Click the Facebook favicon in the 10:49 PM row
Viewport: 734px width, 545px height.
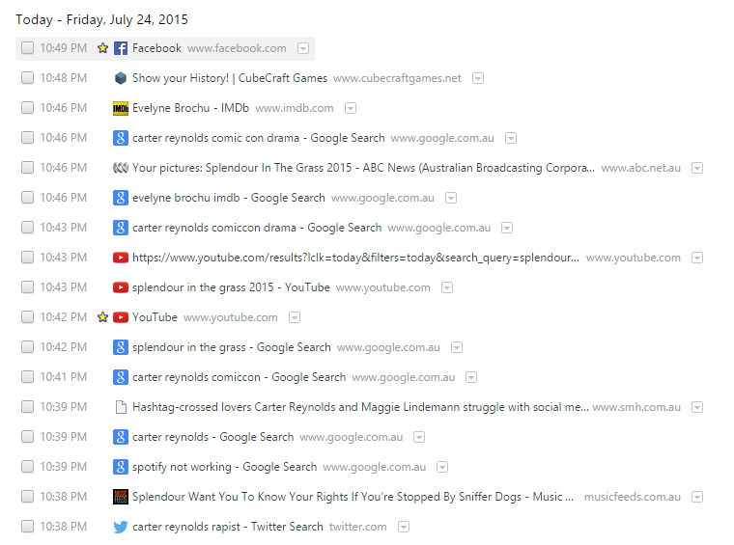[121, 48]
